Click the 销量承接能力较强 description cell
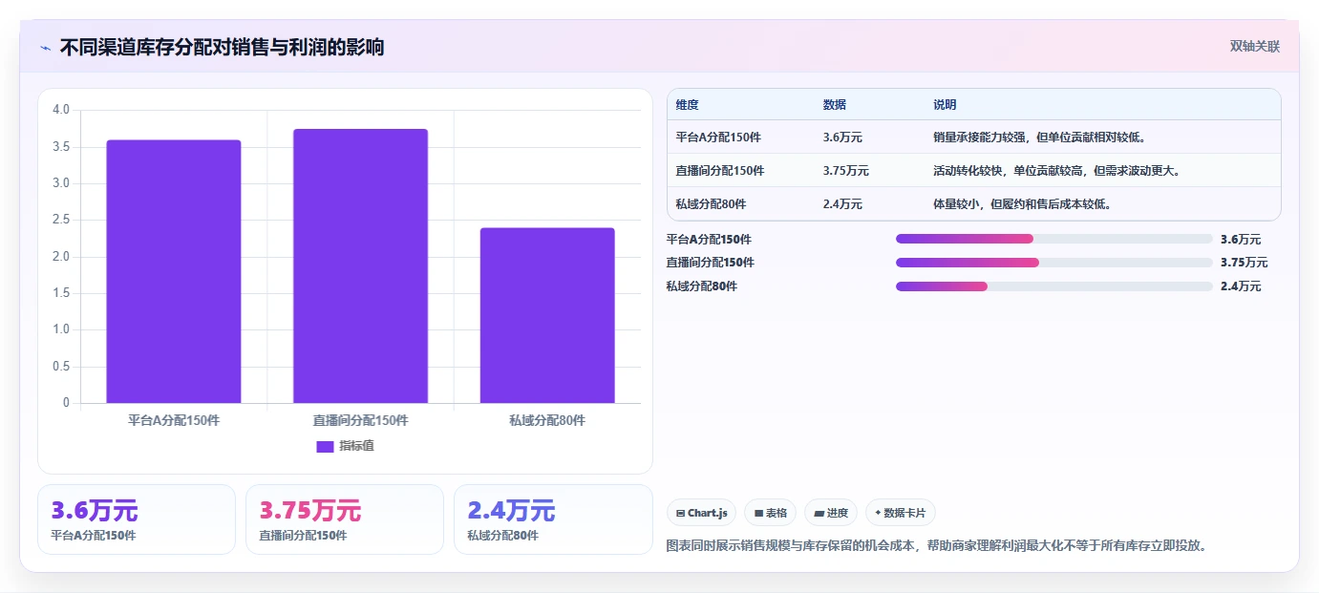Image resolution: width=1319 pixels, height=593 pixels. (x=1039, y=138)
